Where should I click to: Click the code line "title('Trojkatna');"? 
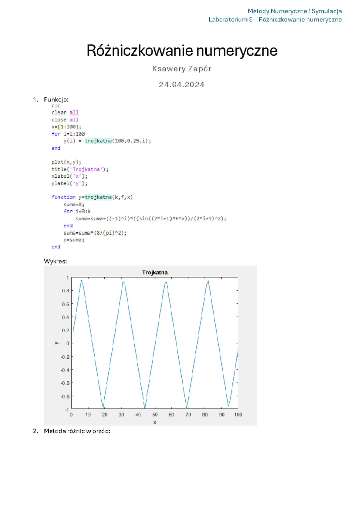coord(80,169)
